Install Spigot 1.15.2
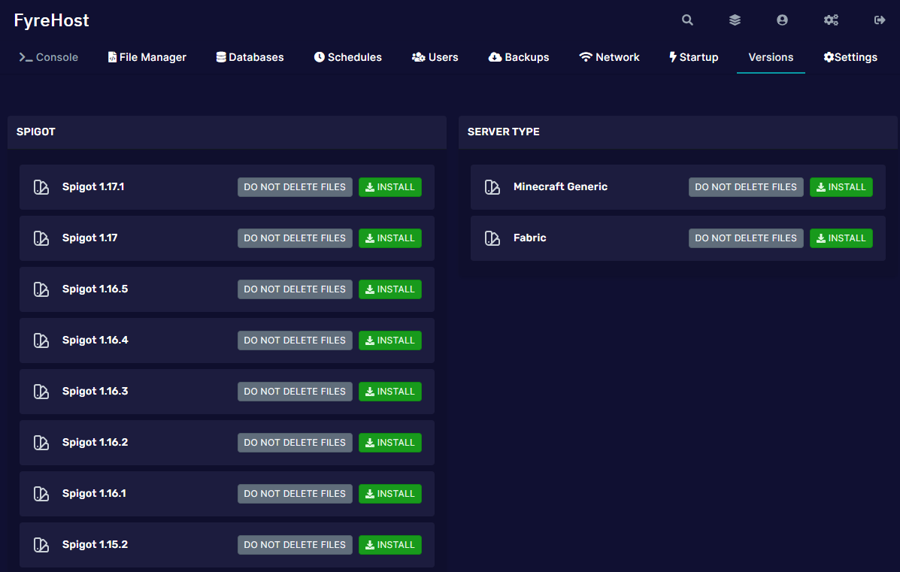Viewport: 900px width, 572px height. coord(389,545)
